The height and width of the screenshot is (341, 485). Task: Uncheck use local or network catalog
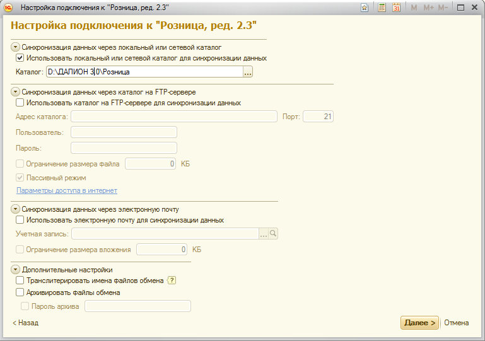(20, 58)
